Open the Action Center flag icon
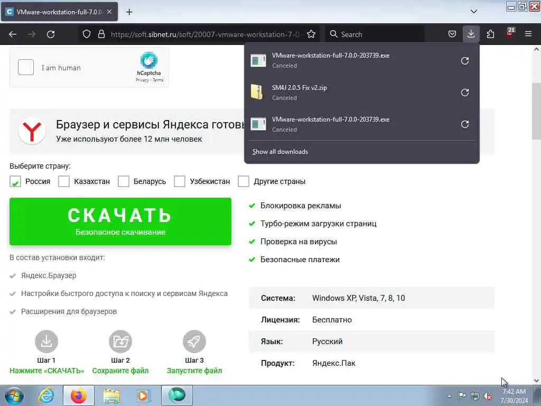This screenshot has width=541, height=406. (x=462, y=395)
